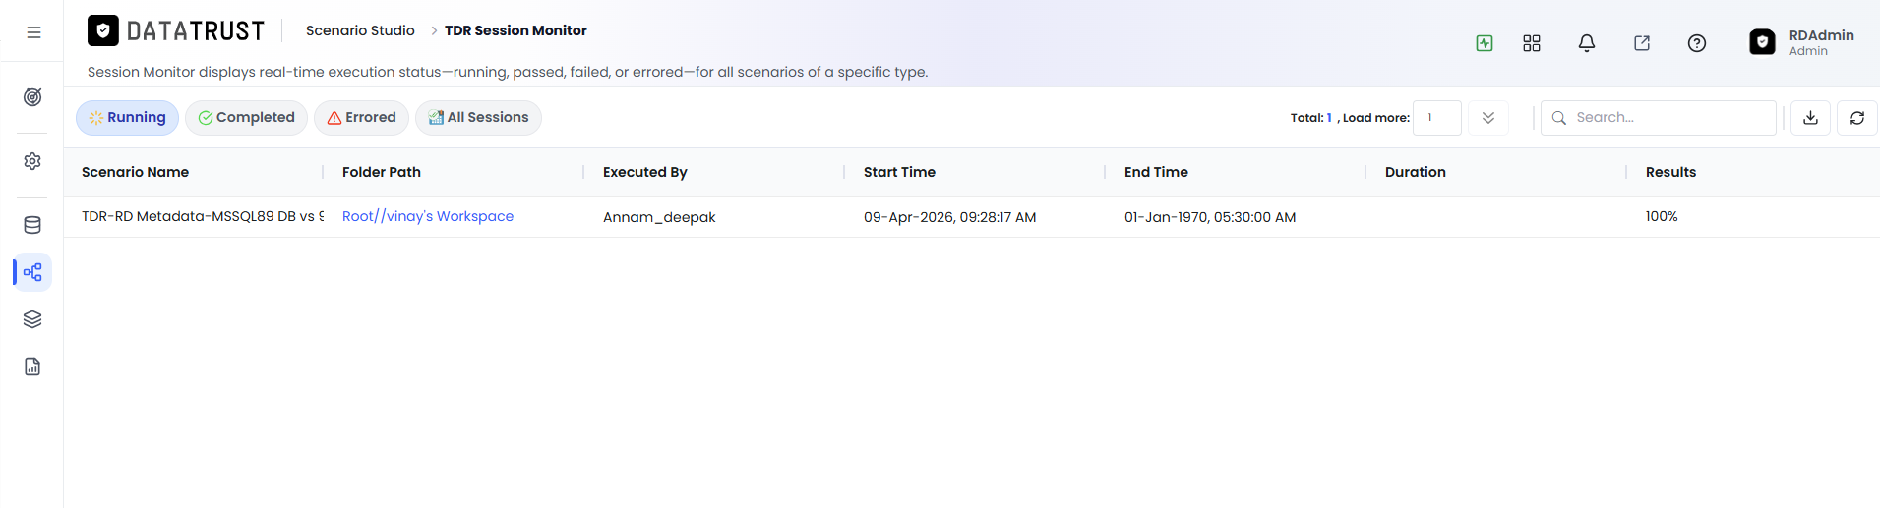Click the Load more number field
1880x508 pixels.
(x=1436, y=118)
